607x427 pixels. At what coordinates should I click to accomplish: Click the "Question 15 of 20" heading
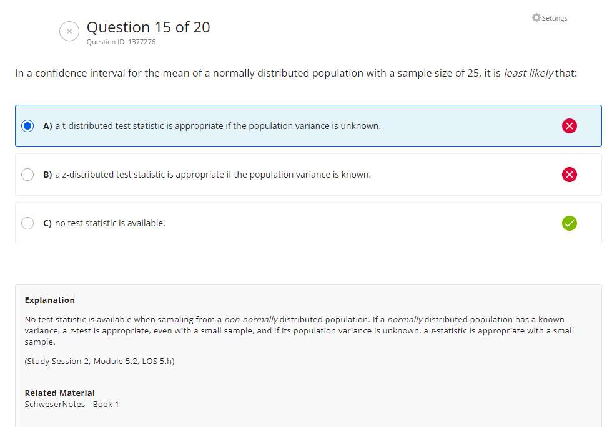(x=148, y=27)
